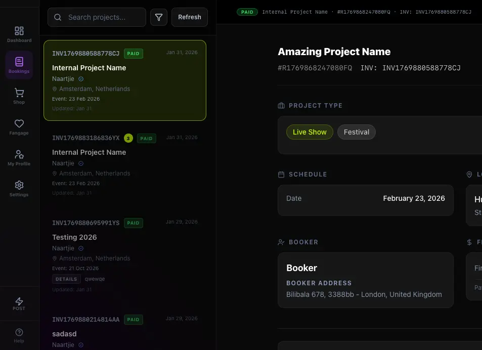This screenshot has width=482, height=350.
Task: Click the SCHEDULE section label
Action: pyautogui.click(x=308, y=174)
